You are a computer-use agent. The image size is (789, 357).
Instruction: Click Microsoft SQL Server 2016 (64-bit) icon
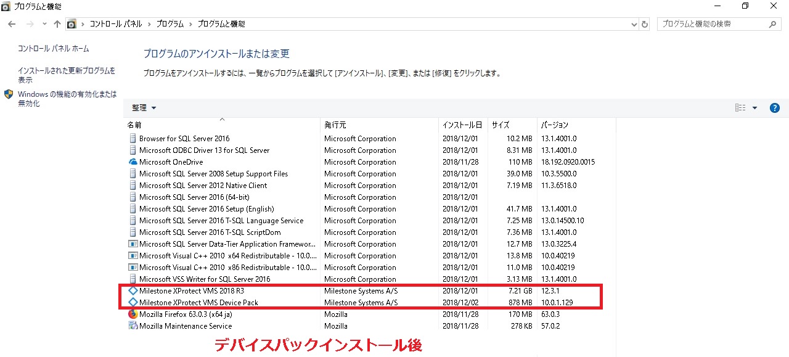tap(133, 197)
